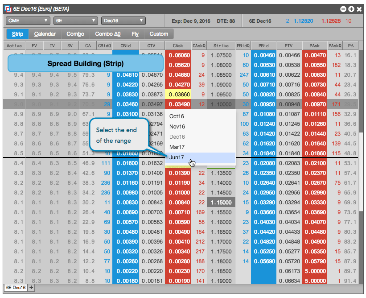Choose Nov16 from the expiry list
Screen dimensions: 366x298
pyautogui.click(x=200, y=127)
